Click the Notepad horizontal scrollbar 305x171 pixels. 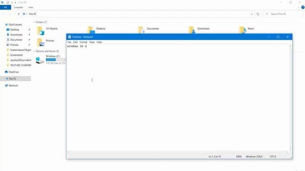point(178,152)
